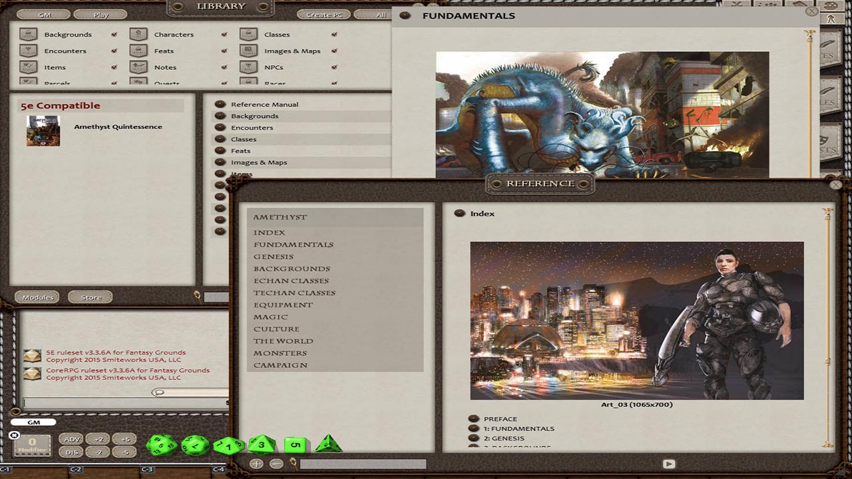Expand the 2: GENESIS index entry

pos(473,438)
